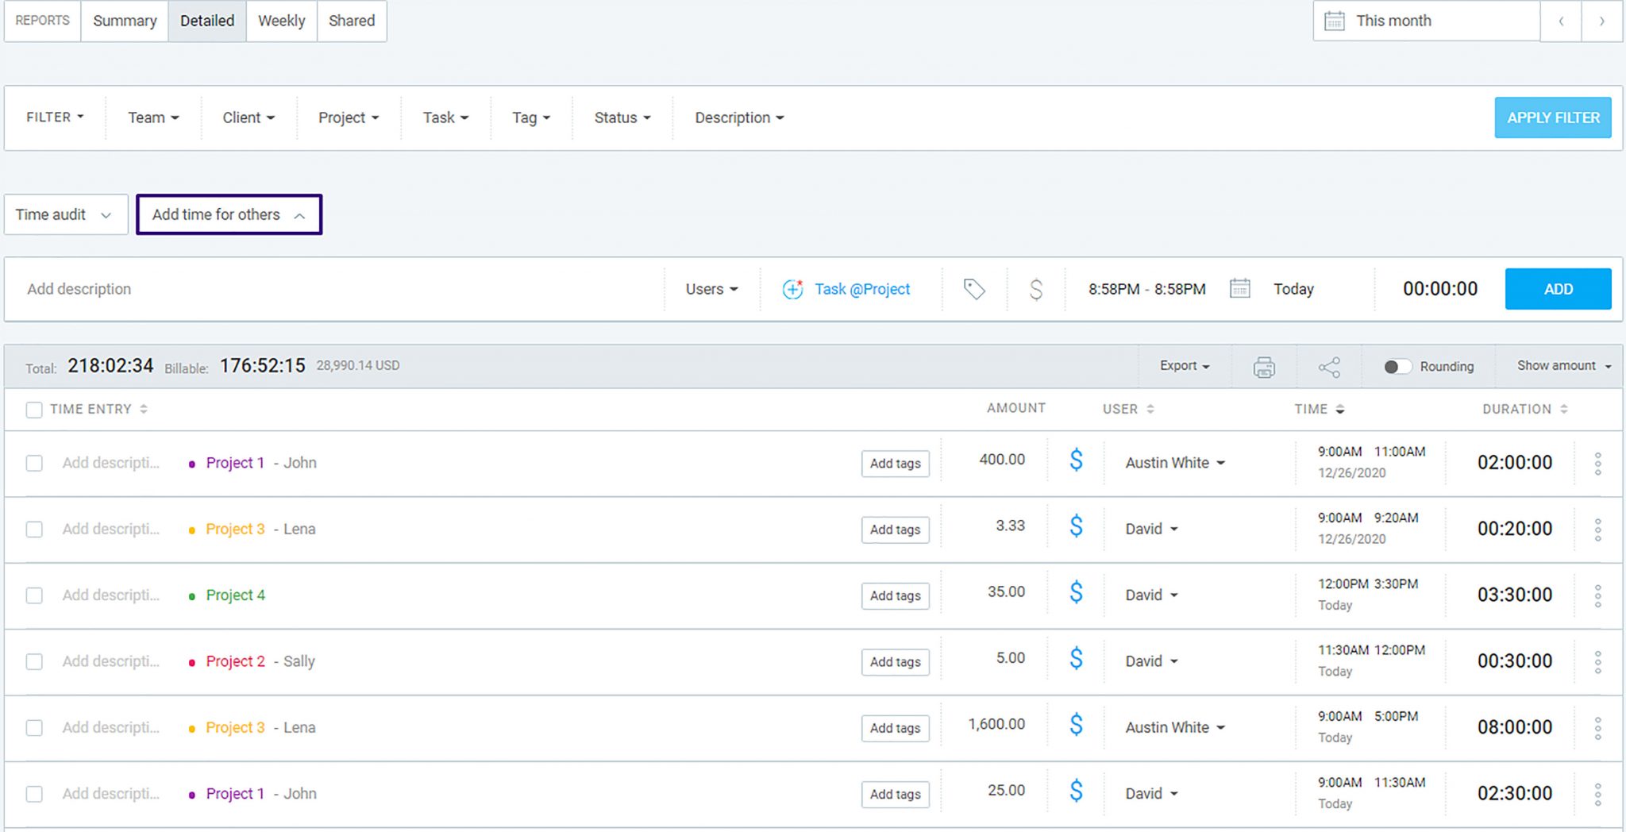Open the calendar icon next to Today
The width and height of the screenshot is (1626, 832).
click(x=1239, y=288)
